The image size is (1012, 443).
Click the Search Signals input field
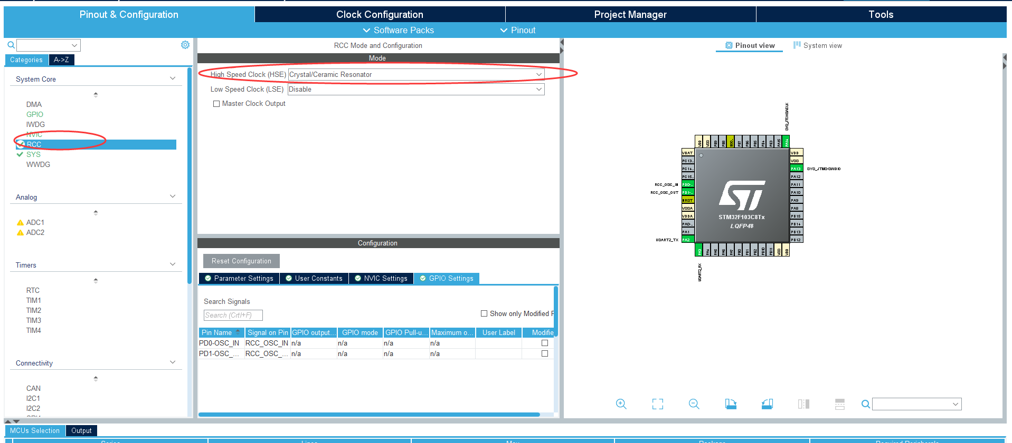233,315
